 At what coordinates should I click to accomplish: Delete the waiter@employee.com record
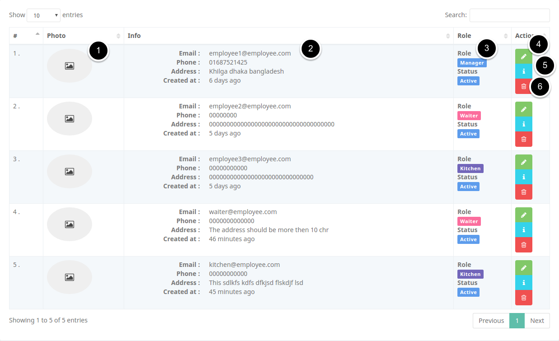coord(524,245)
